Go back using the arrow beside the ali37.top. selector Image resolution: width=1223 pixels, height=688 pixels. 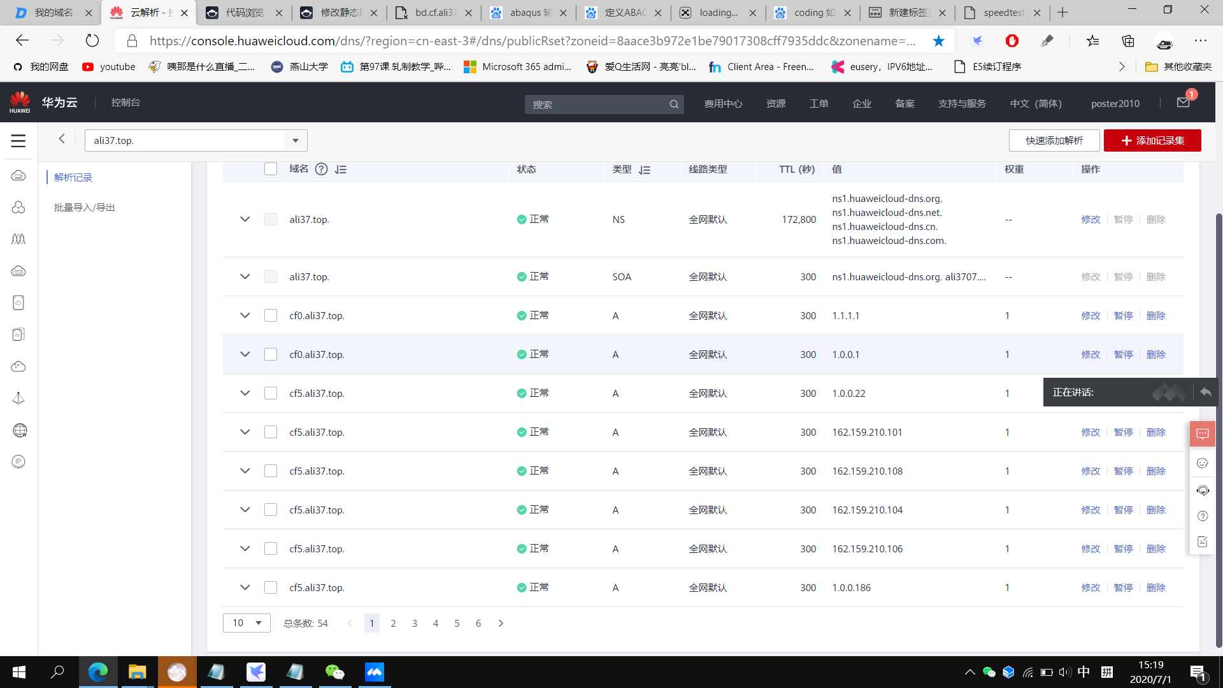(62, 139)
